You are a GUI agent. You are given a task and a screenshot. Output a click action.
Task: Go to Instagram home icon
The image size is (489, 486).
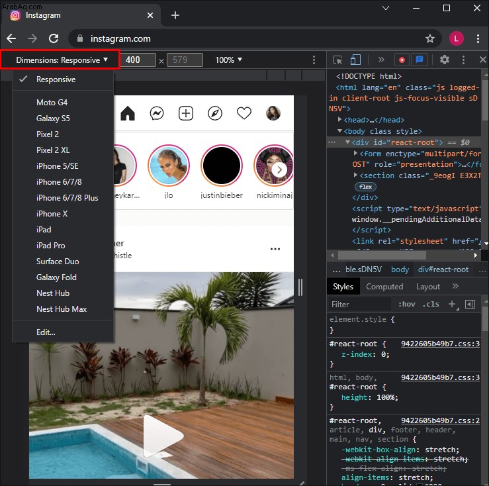128,113
